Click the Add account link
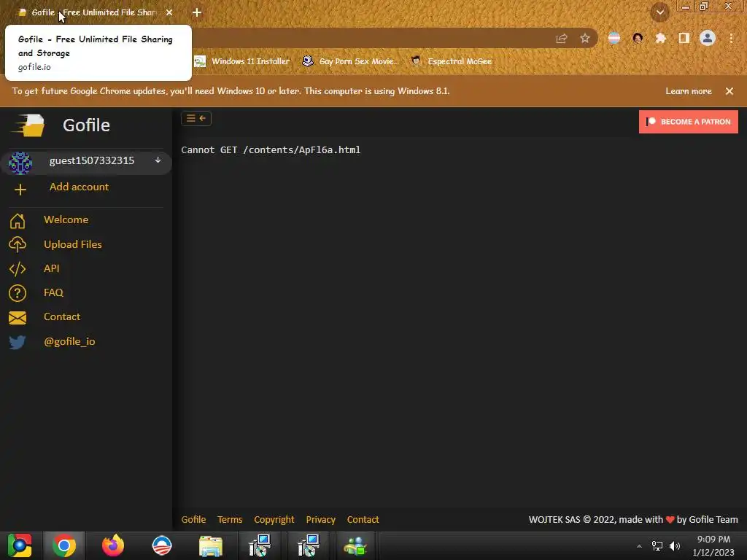747x560 pixels. (79, 187)
